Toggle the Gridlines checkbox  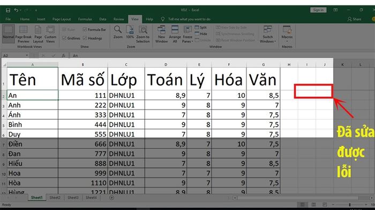(71, 38)
